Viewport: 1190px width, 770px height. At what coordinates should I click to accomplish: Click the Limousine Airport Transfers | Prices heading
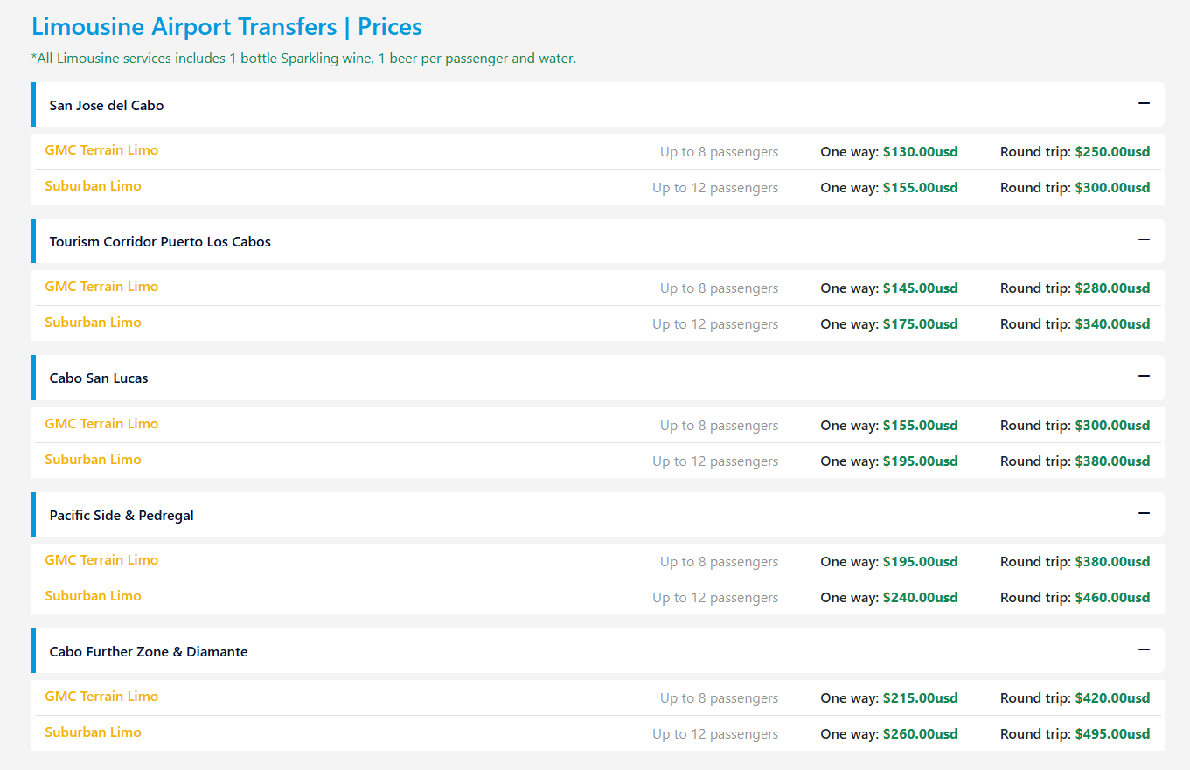[226, 26]
